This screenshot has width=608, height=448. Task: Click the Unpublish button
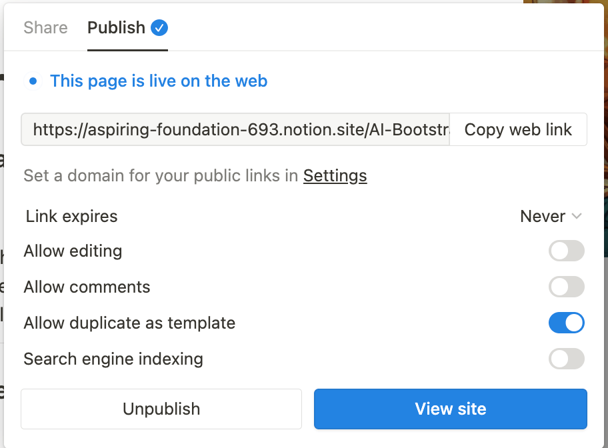coord(161,409)
